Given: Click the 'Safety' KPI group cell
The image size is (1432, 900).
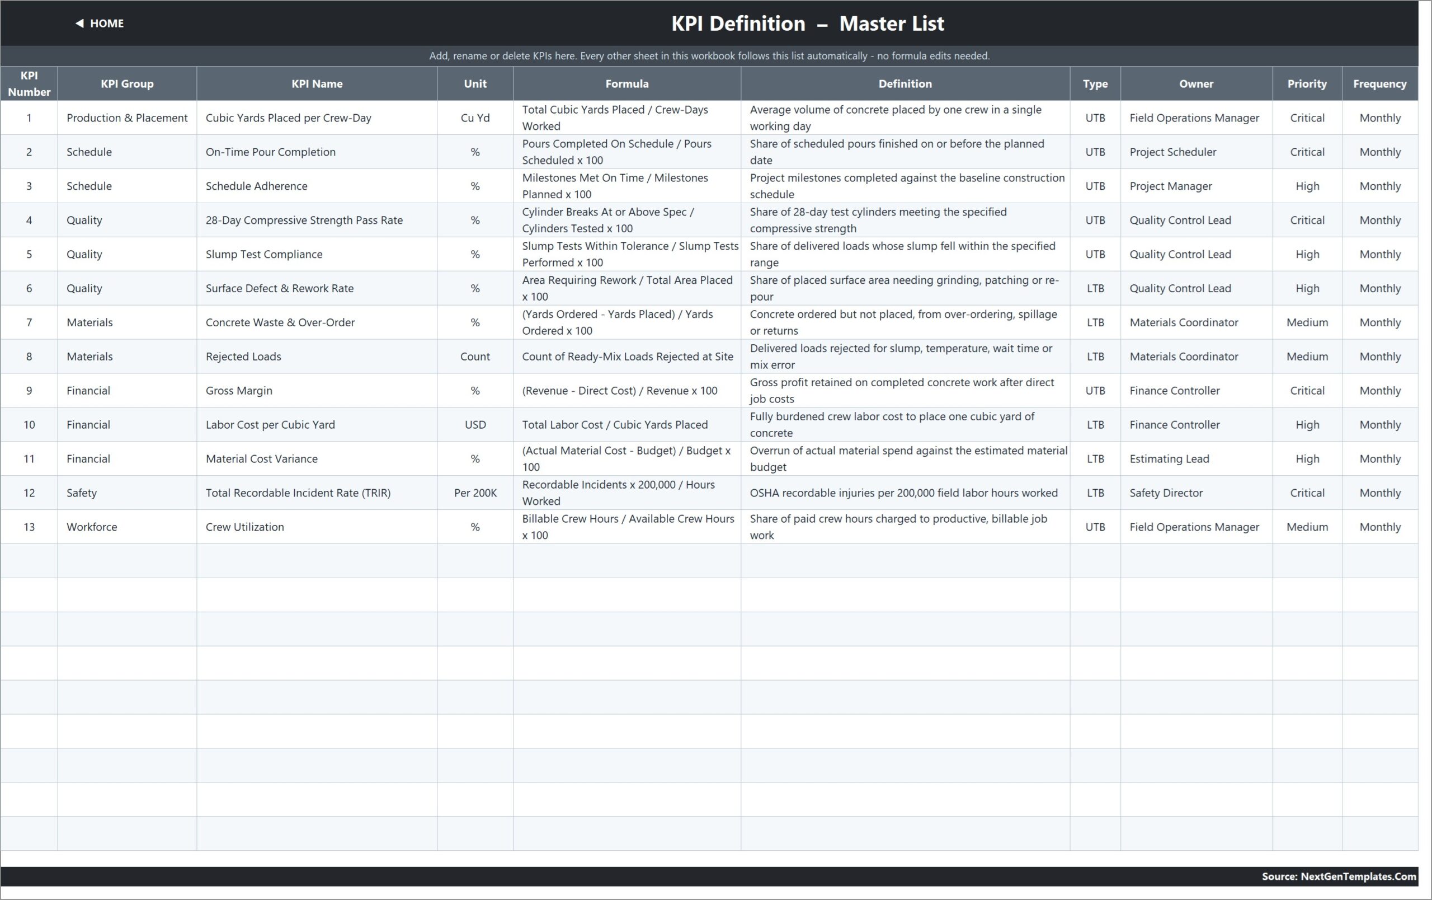Looking at the screenshot, I should (128, 493).
